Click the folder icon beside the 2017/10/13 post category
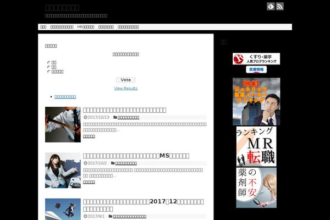The image size is (330, 220). coord(115,117)
